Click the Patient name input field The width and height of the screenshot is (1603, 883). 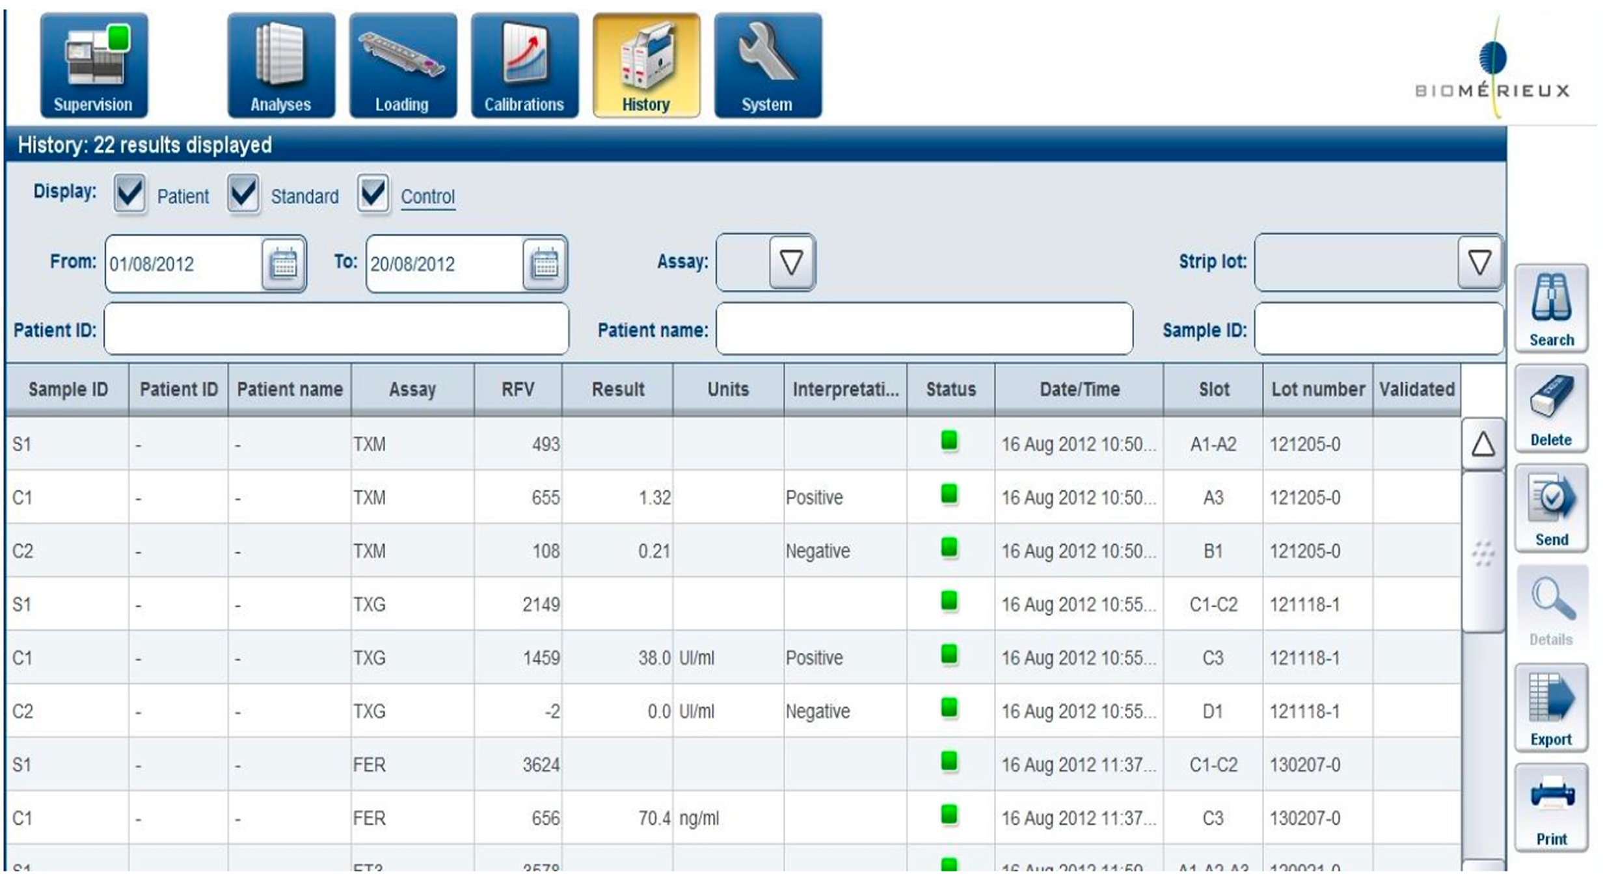(x=924, y=329)
